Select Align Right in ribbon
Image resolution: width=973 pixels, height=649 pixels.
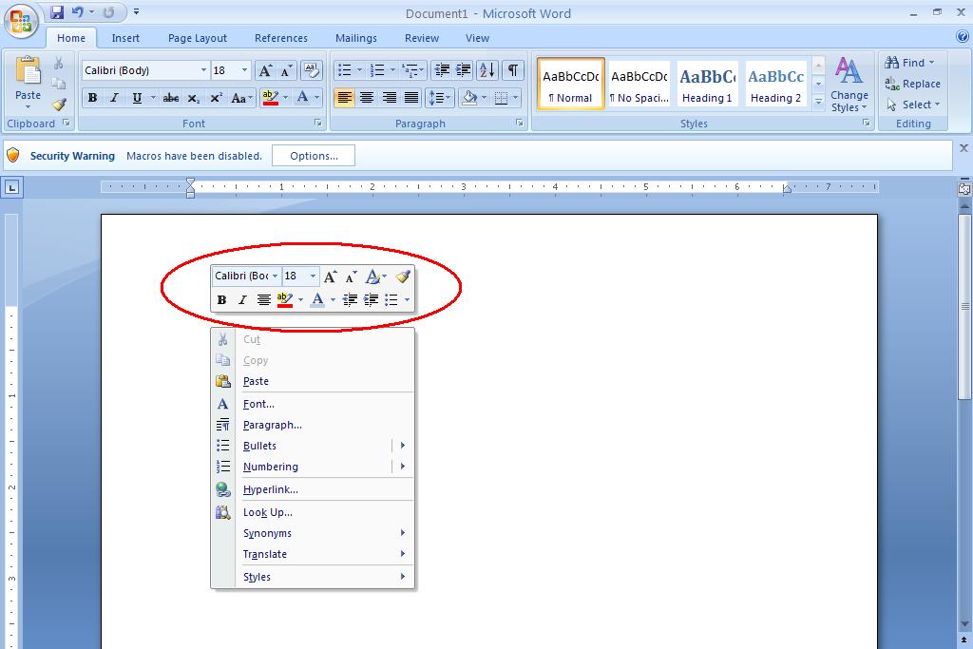[389, 98]
